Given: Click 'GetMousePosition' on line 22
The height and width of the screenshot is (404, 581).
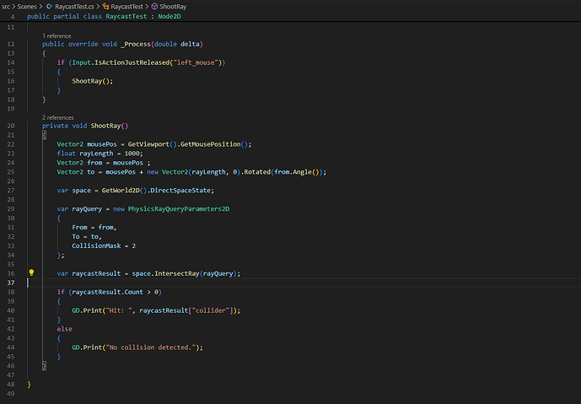Looking at the screenshot, I should tap(211, 144).
